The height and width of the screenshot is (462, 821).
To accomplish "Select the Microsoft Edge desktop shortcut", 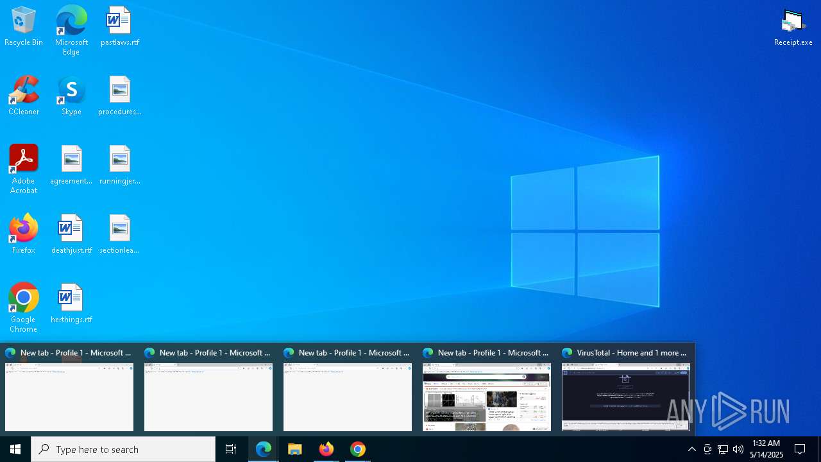I will coord(71,31).
